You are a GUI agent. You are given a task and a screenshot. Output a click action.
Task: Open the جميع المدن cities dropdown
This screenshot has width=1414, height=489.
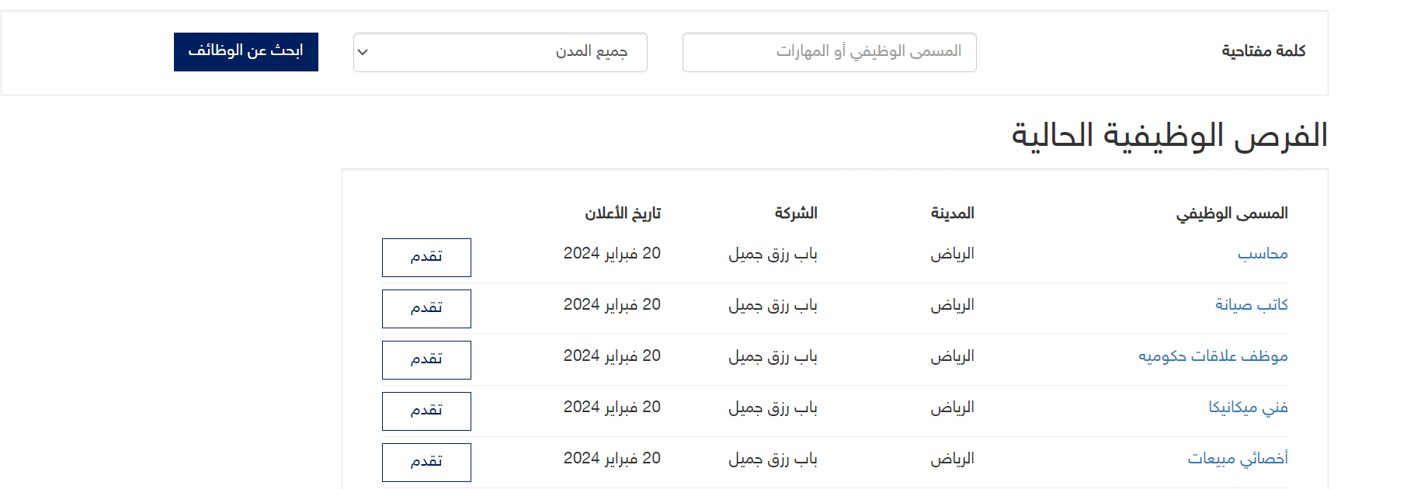tap(500, 52)
